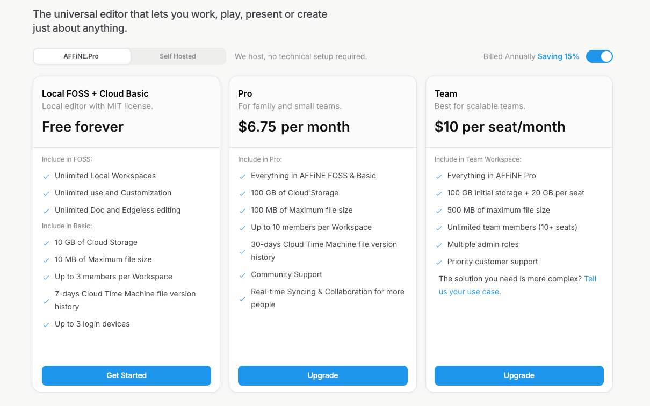Click checkmark beside Up to 3 login devices
Viewport: 650px width, 406px height.
[x=46, y=324]
